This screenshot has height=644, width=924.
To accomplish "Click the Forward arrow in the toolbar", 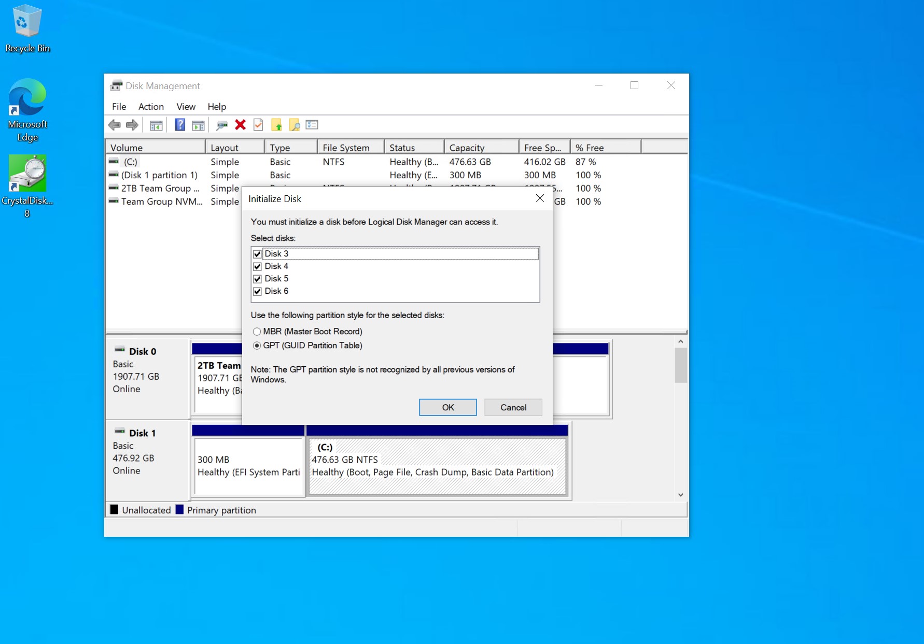I will pos(132,125).
